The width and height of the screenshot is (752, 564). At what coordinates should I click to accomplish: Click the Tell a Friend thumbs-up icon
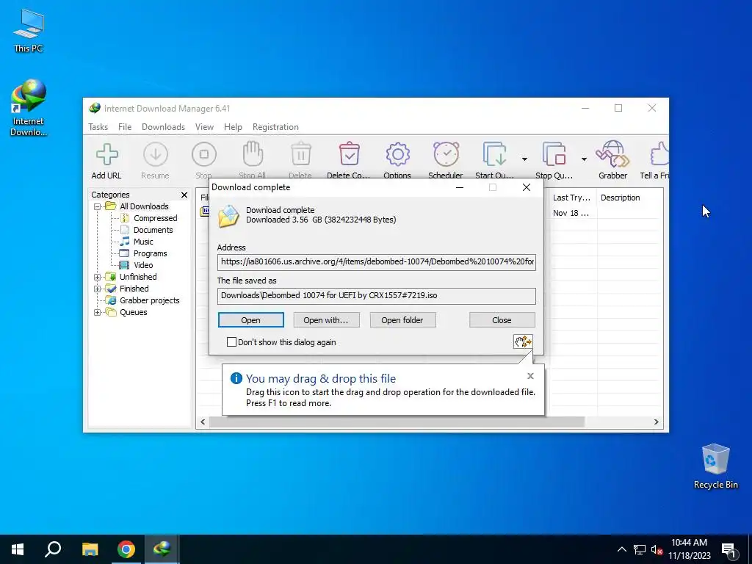pos(659,154)
